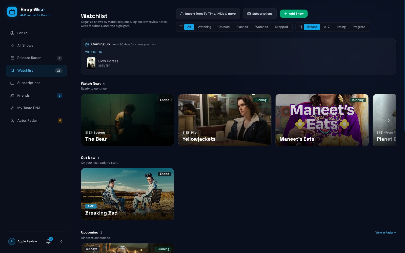Click the Apple Review avatar
This screenshot has width=405, height=253.
click(12, 241)
